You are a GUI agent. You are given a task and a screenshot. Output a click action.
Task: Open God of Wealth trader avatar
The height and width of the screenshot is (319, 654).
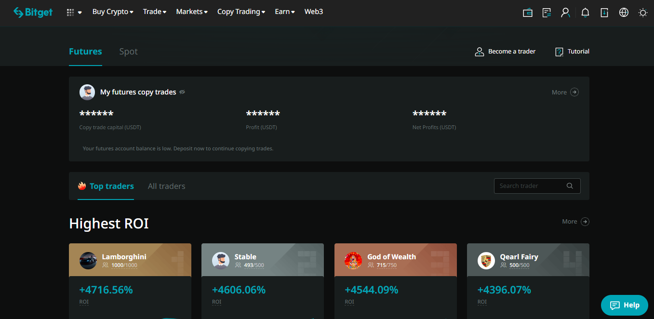[x=353, y=261]
